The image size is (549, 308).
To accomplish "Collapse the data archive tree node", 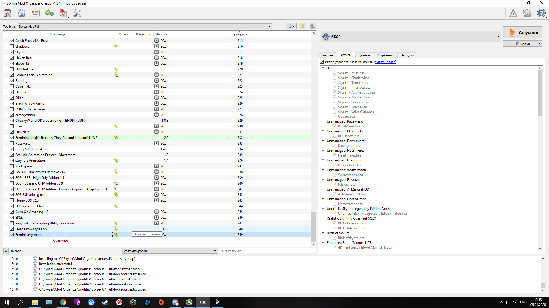I will (x=323, y=68).
